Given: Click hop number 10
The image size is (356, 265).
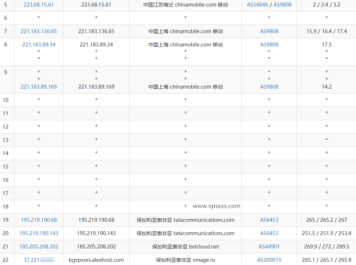Looking at the screenshot, I should click(x=5, y=100).
